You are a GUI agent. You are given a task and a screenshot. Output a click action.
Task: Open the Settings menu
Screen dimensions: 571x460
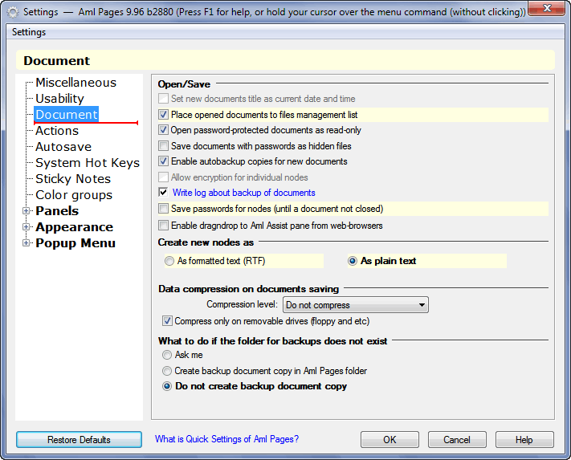point(29,32)
